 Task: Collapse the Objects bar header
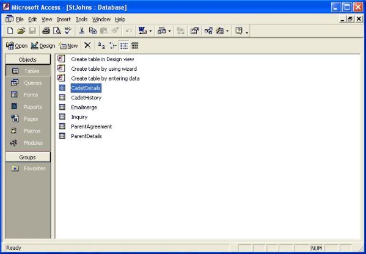(x=27, y=60)
